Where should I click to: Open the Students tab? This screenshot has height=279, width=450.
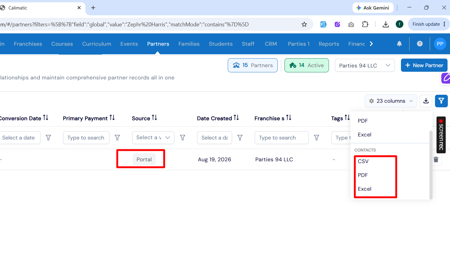pos(221,44)
